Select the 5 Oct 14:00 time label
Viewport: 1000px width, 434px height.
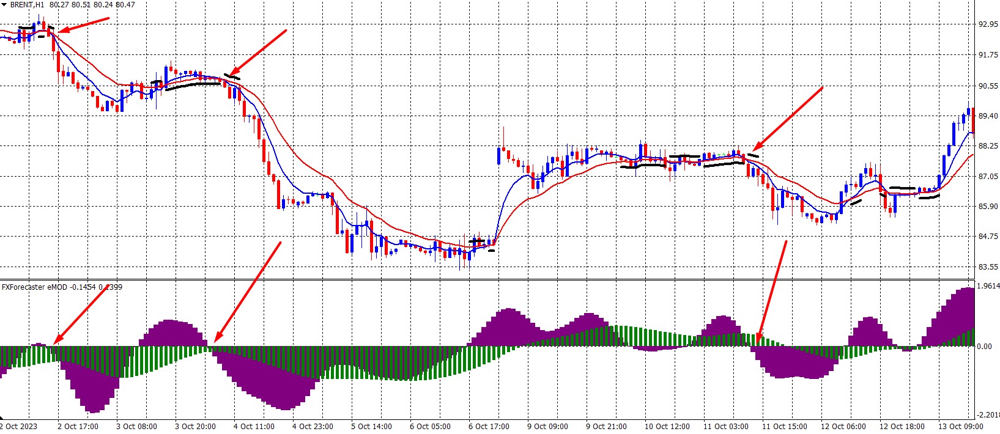pos(371,427)
